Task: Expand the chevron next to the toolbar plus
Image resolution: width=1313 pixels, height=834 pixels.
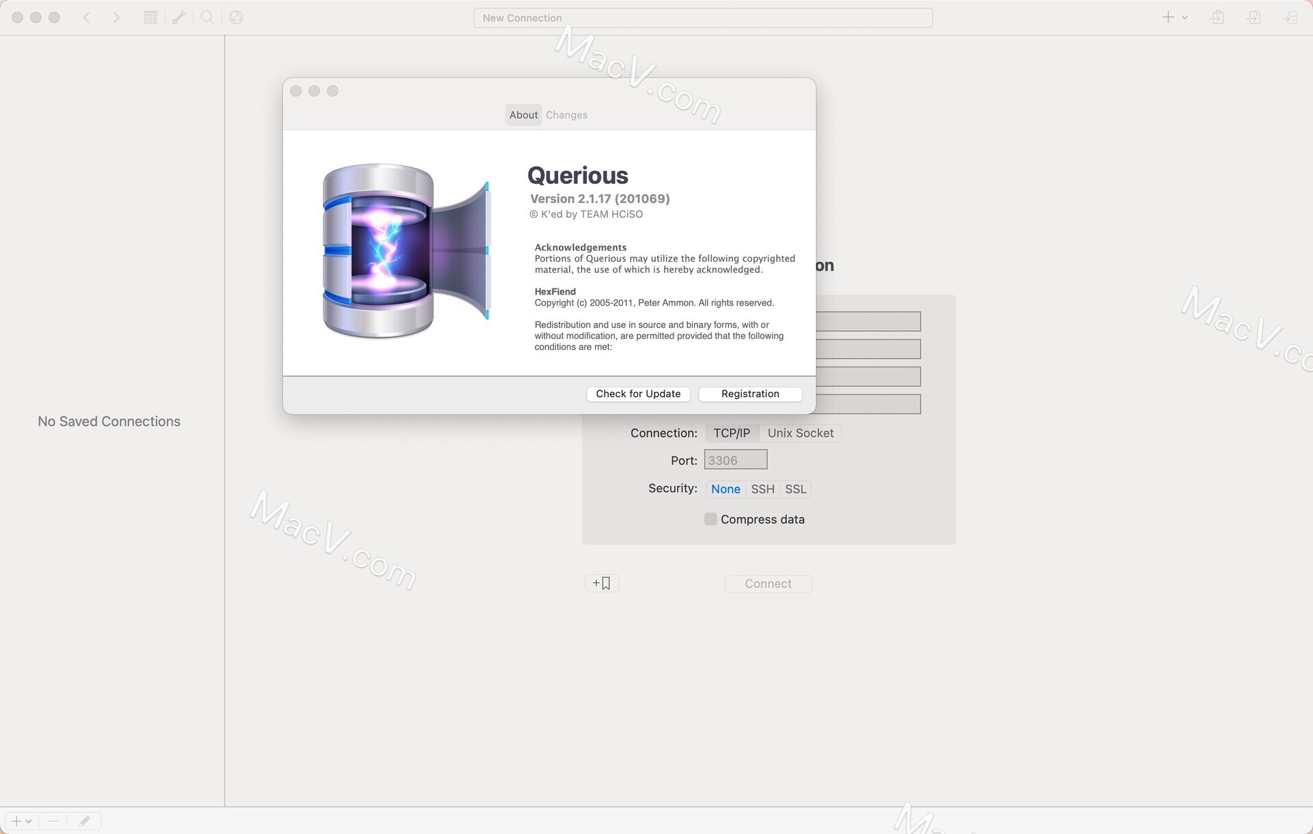Action: coord(1184,18)
